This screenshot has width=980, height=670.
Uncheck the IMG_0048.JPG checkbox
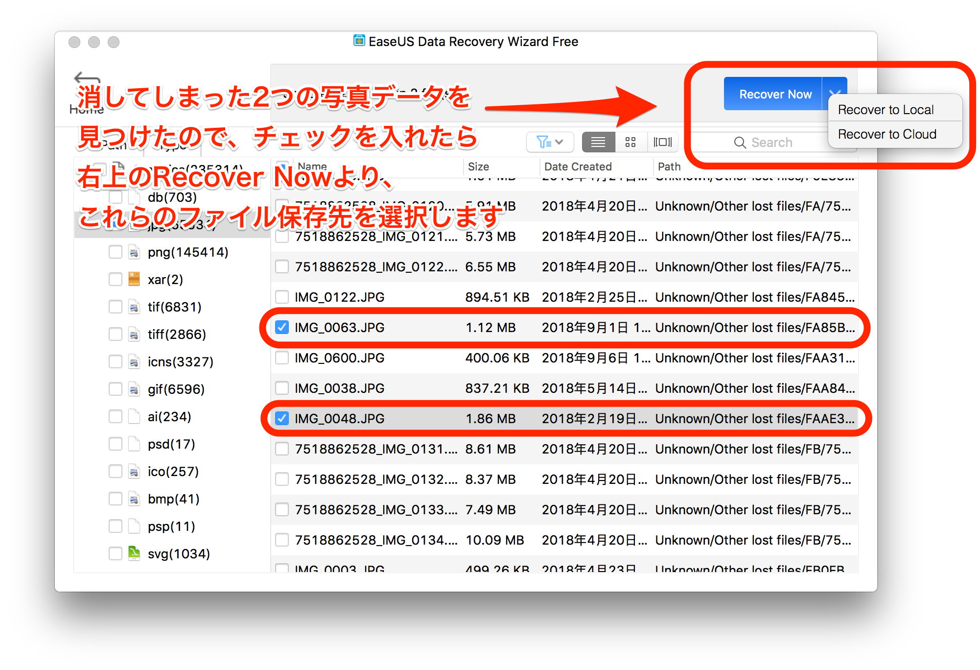[x=282, y=418]
